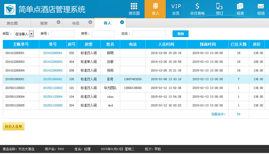269x154 pixels.
Task: Click the 房价 column header
Action: (257, 44)
